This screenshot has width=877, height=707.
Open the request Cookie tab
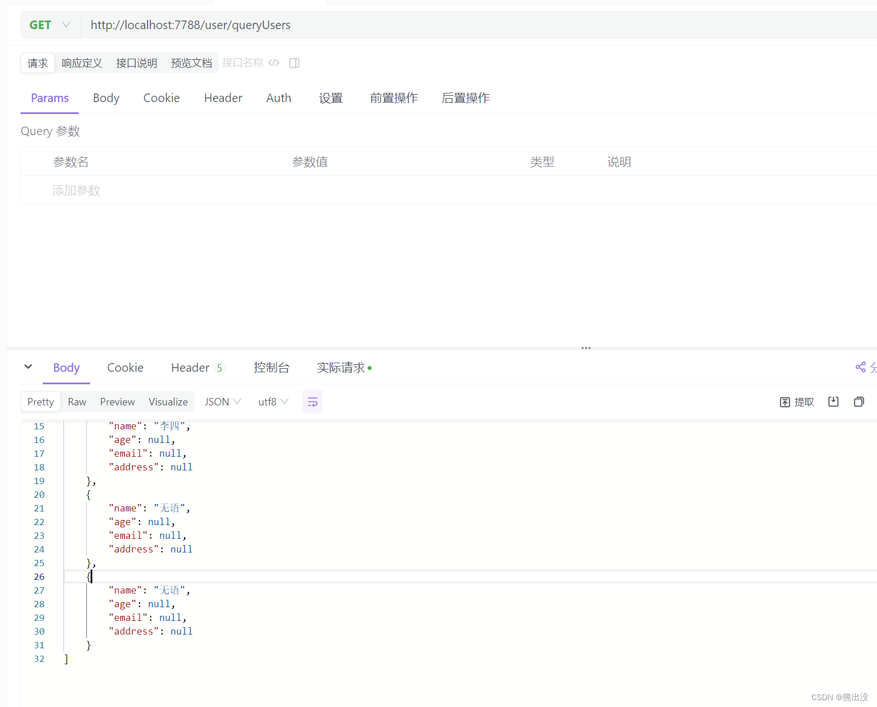(x=162, y=98)
